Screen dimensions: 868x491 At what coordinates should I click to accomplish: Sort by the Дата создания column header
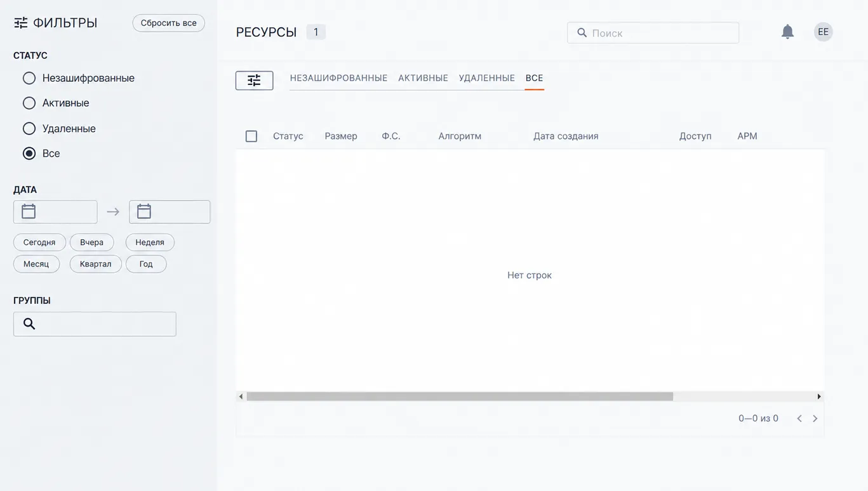click(566, 136)
